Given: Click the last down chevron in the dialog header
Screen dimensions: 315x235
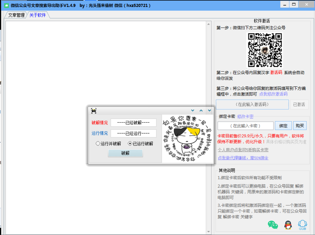Looking at the screenshot, I should tap(210, 110).
